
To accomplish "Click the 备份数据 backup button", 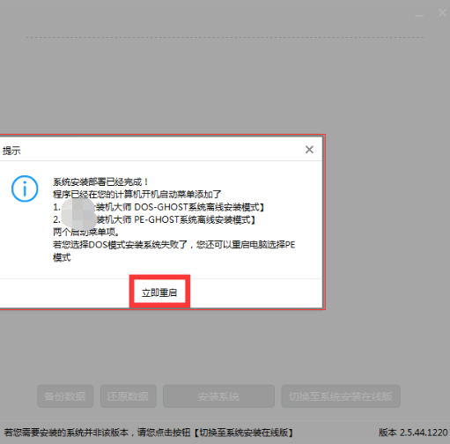I will click(x=65, y=396).
